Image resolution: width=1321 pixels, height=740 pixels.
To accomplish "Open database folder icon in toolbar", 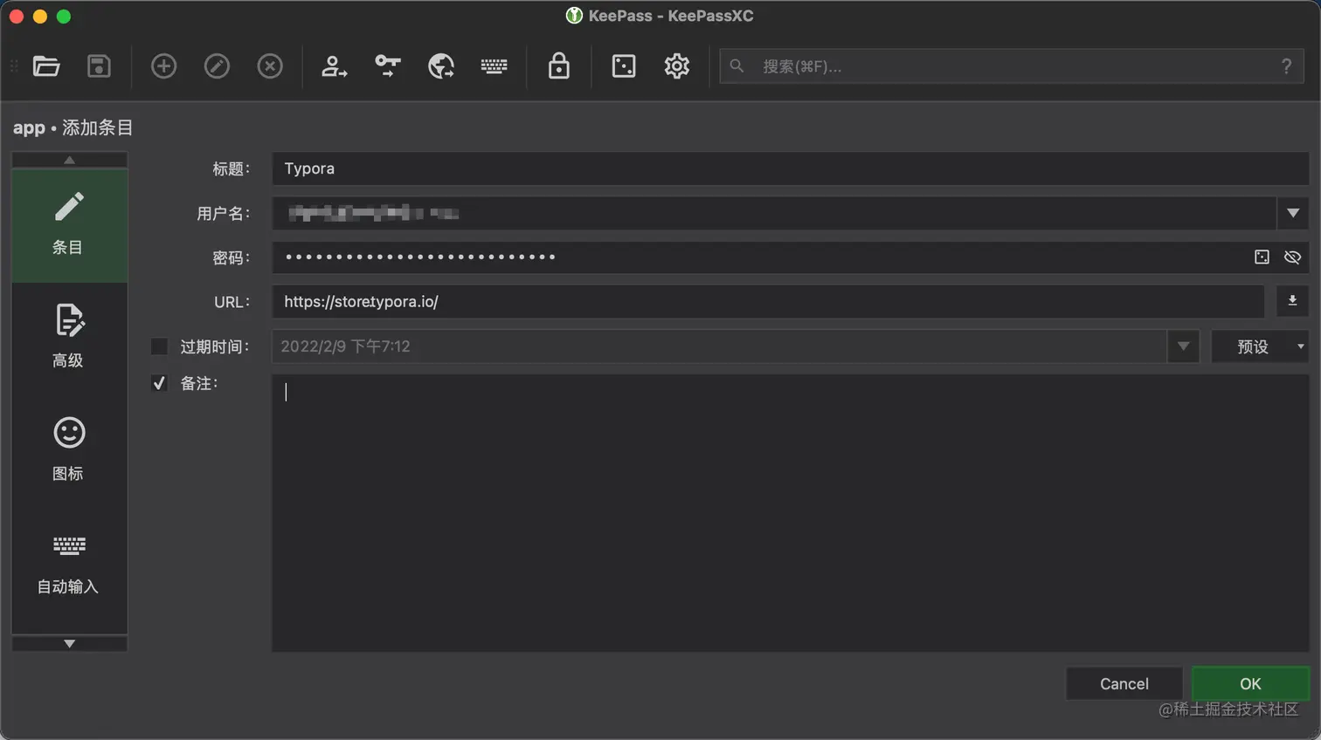I will point(46,66).
